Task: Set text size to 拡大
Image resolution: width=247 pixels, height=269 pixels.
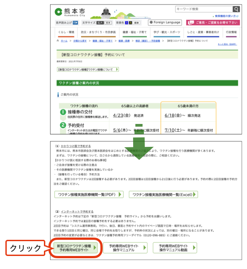Action: (x=100, y=22)
